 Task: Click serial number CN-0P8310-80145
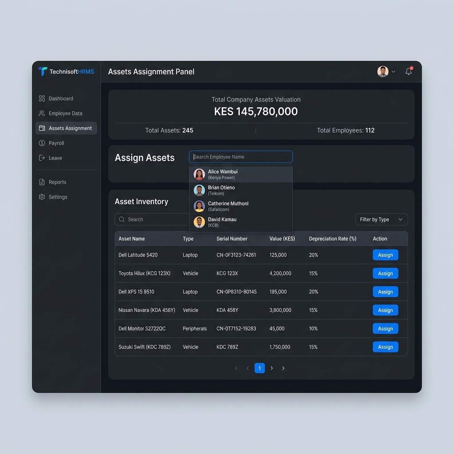tap(237, 292)
